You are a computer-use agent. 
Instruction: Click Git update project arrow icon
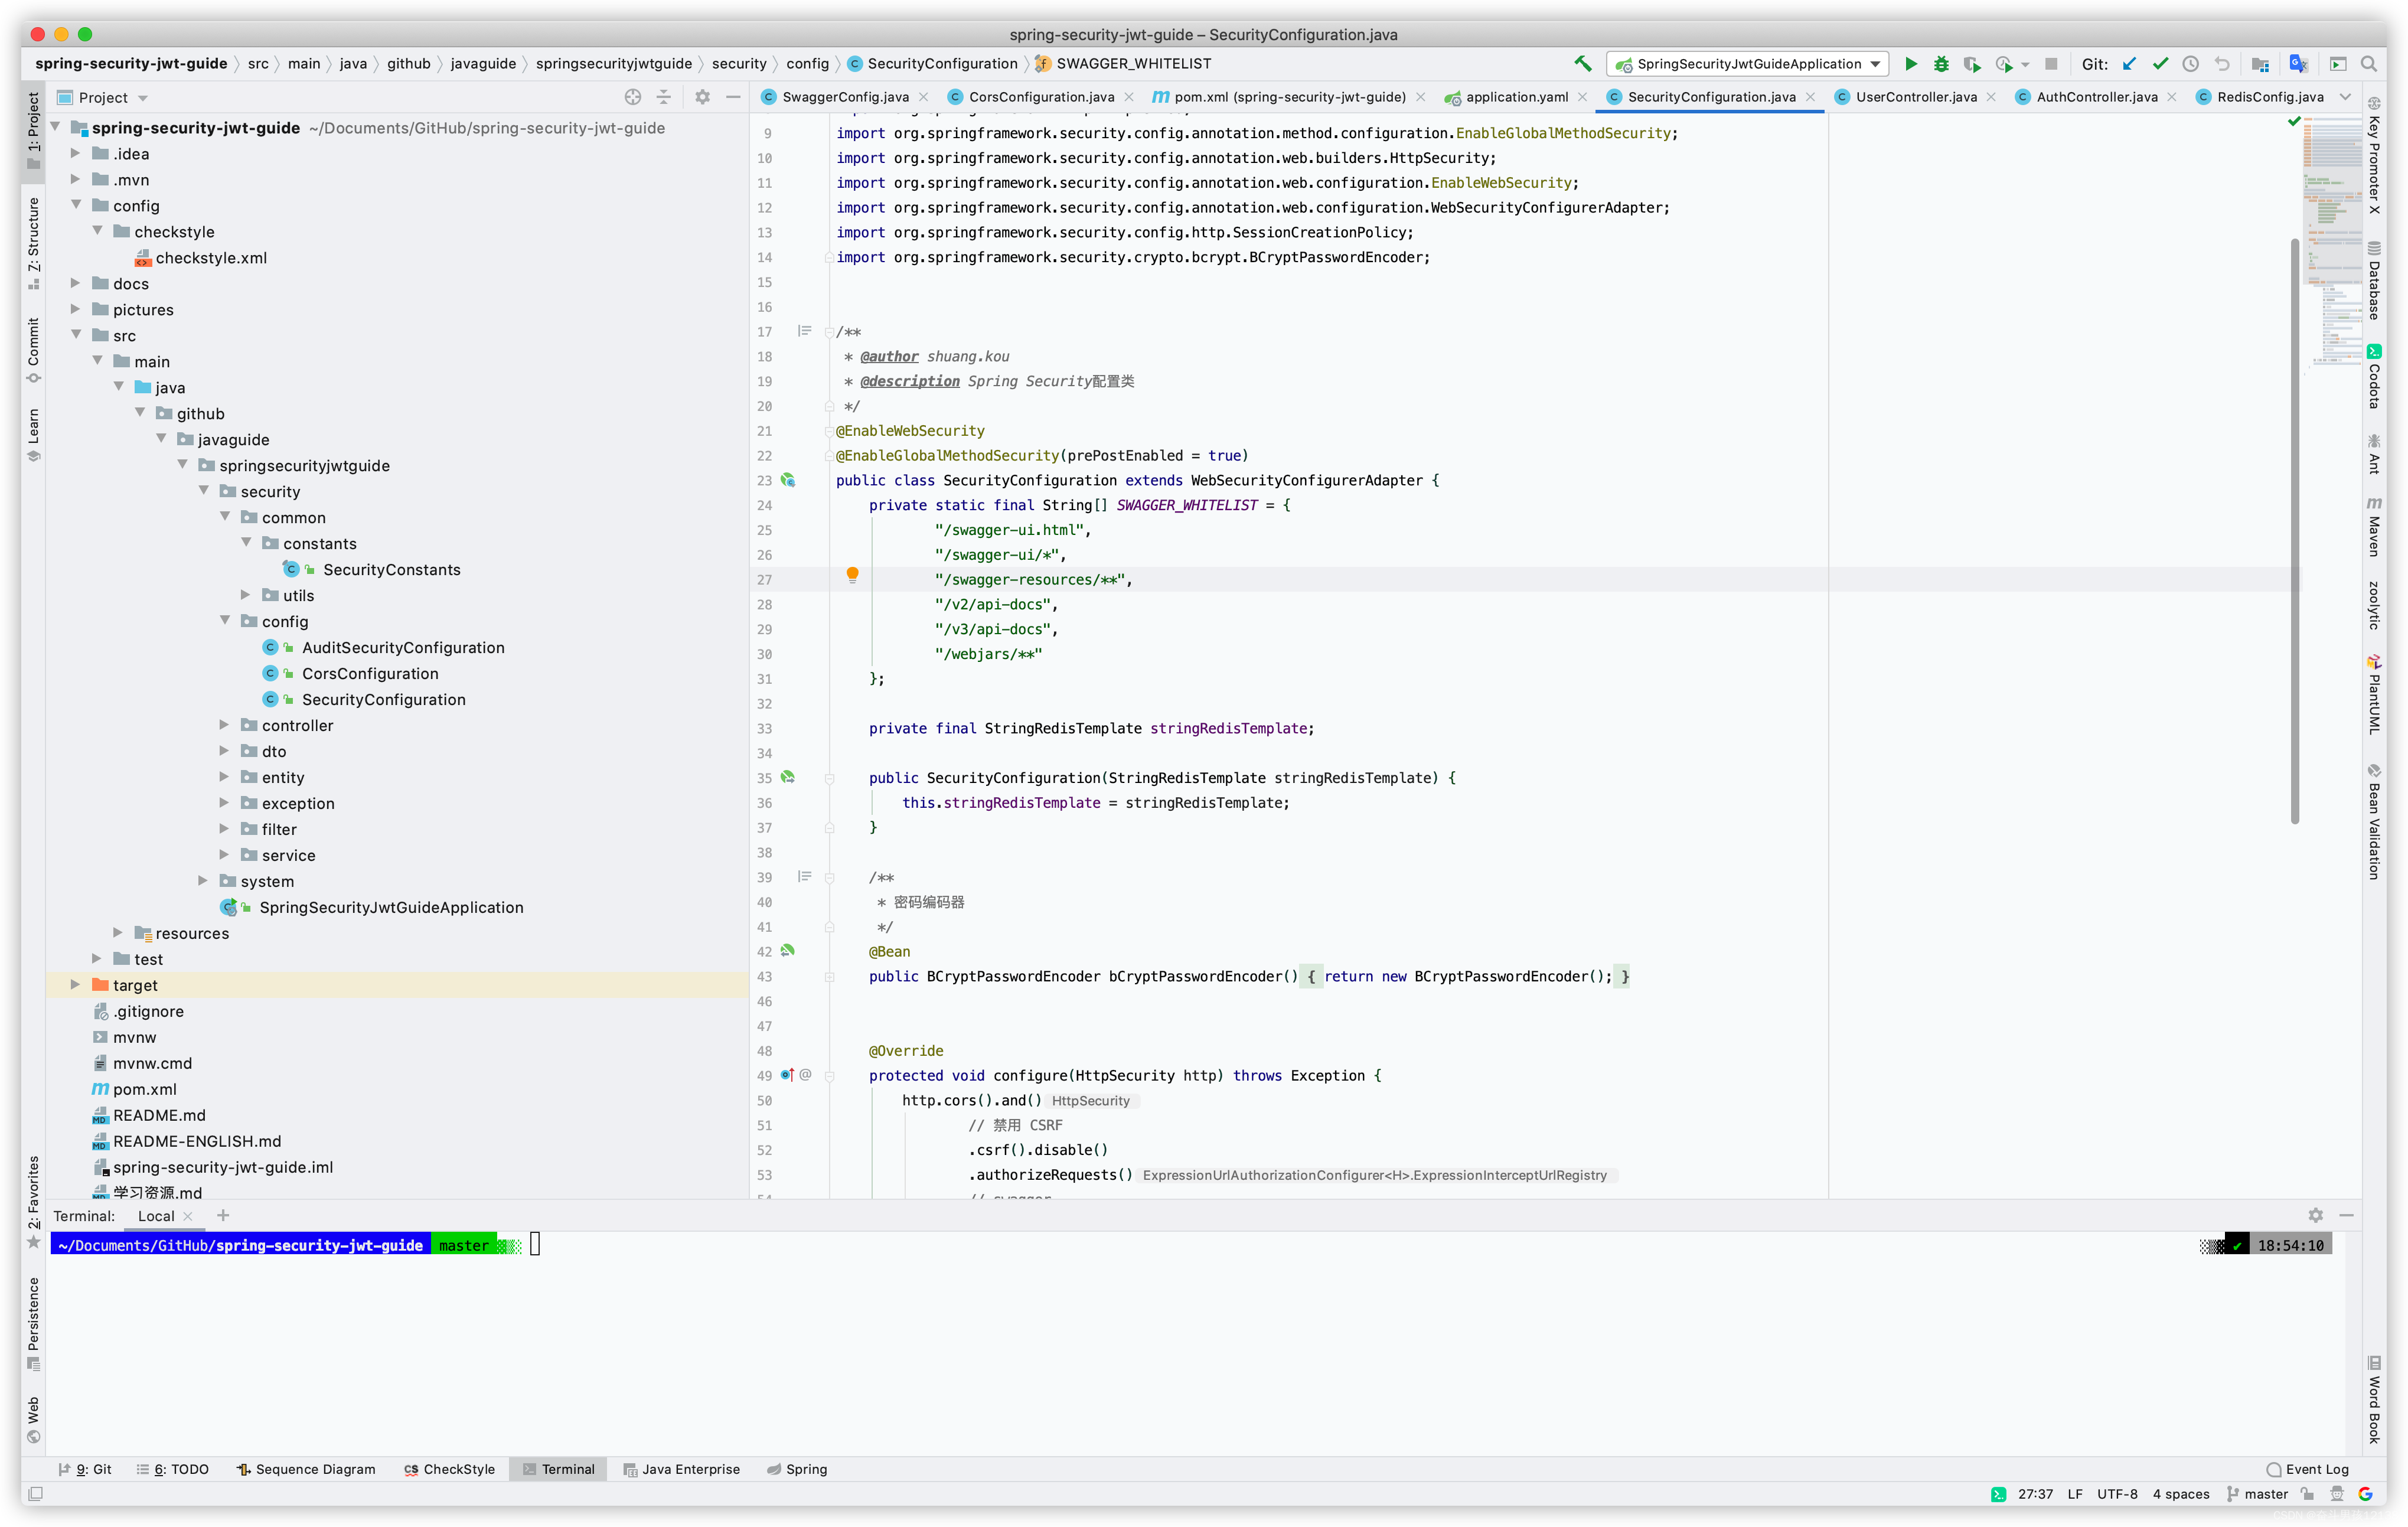pyautogui.click(x=2130, y=64)
